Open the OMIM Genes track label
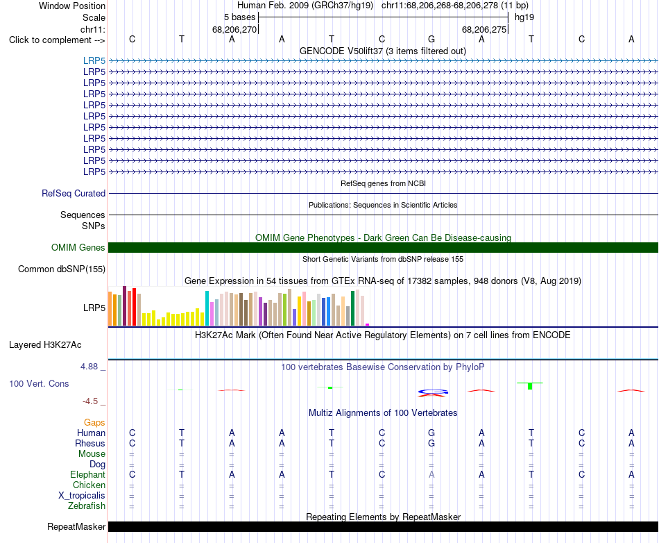 pyautogui.click(x=78, y=247)
